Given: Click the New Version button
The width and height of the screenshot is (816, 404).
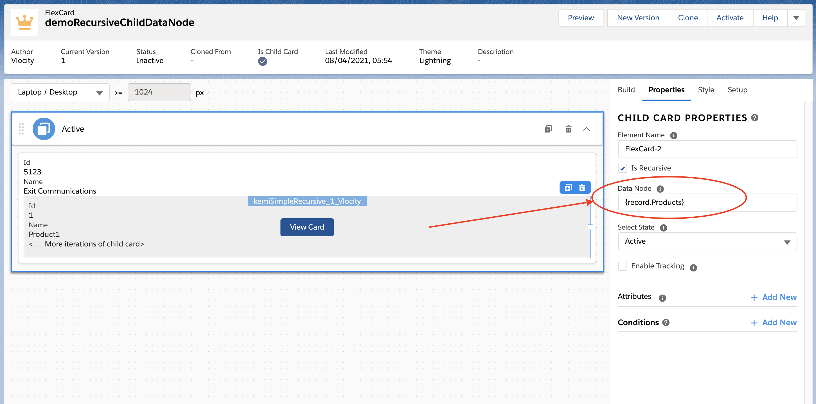Looking at the screenshot, I should (638, 18).
